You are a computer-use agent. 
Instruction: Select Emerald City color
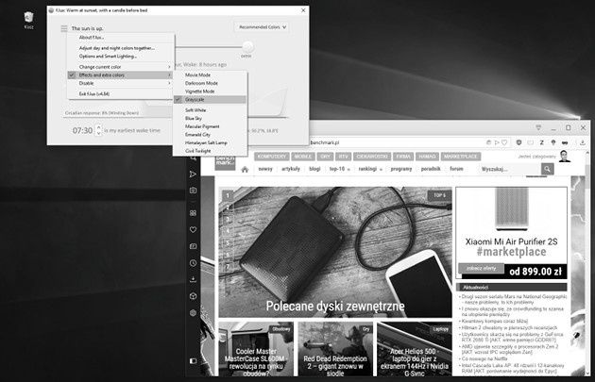(x=210, y=135)
